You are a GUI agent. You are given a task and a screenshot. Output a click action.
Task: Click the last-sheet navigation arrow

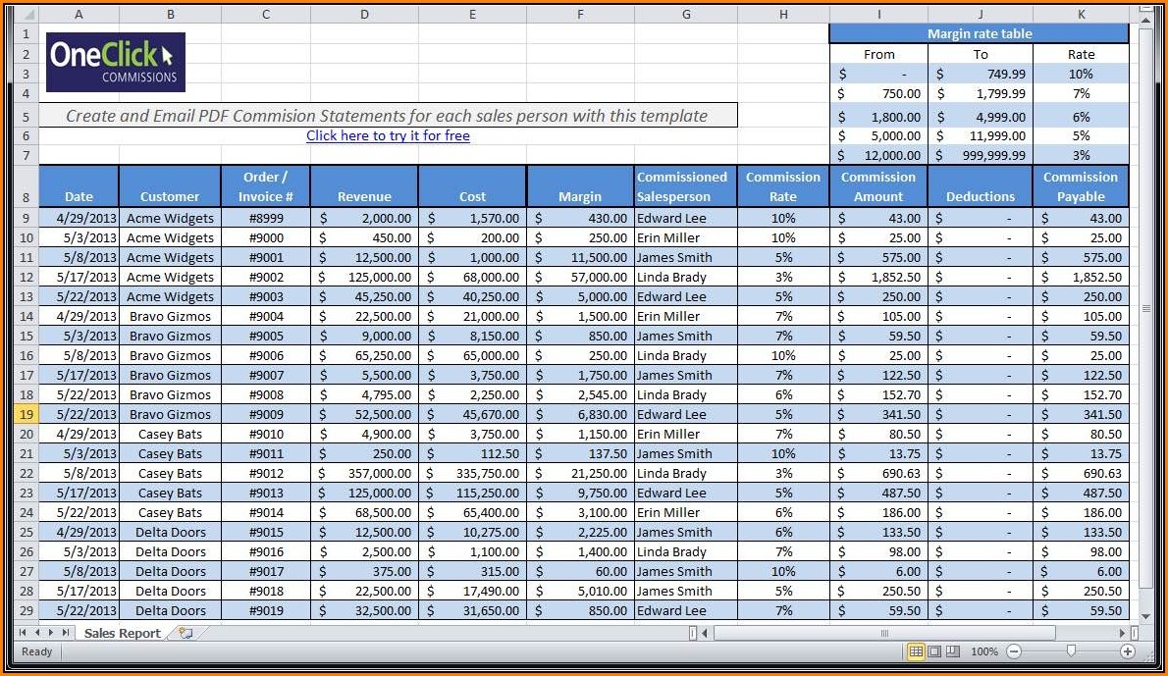(66, 633)
